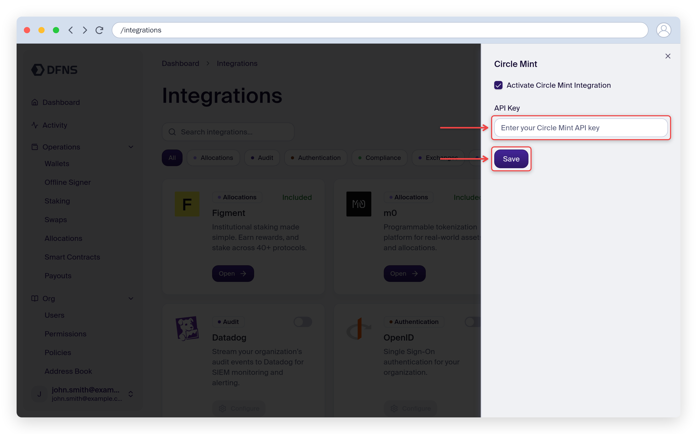Screen dimensions: 697x434
Task: Click the Allocations tag on Figment card
Action: click(x=237, y=197)
